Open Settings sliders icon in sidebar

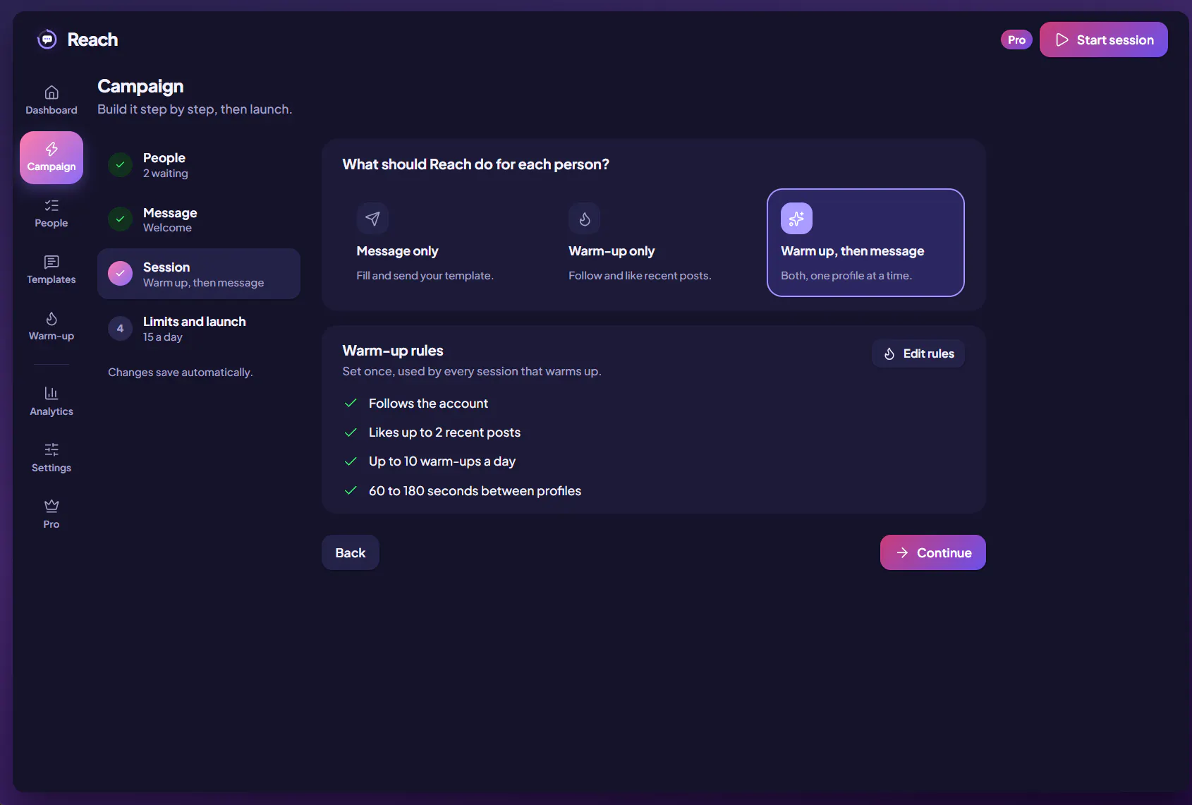coord(51,449)
